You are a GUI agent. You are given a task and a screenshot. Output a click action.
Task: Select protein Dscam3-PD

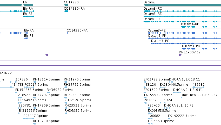191,46
